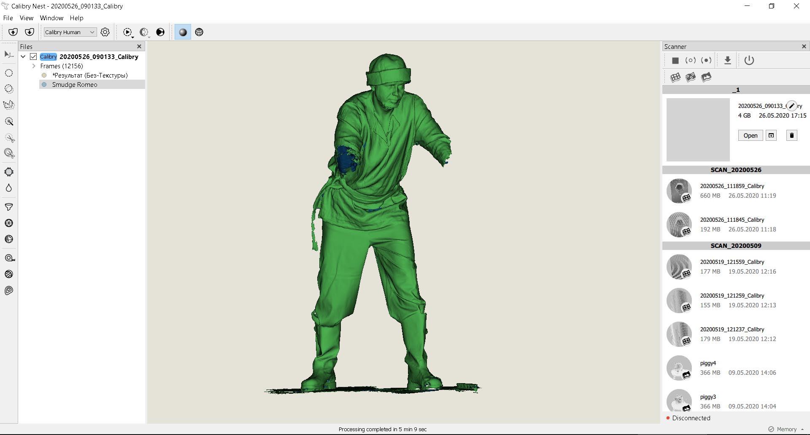This screenshot has height=435, width=810.
Task: Uncheck the 20200526_090133_Calibry project checkbox
Action: tap(33, 56)
